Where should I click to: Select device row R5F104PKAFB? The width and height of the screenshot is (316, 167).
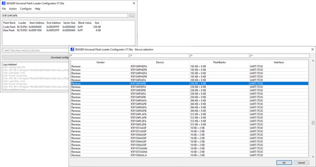point(190,104)
